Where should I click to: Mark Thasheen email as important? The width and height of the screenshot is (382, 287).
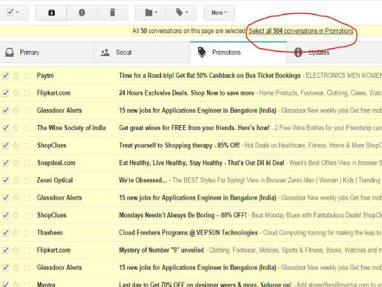(27, 233)
